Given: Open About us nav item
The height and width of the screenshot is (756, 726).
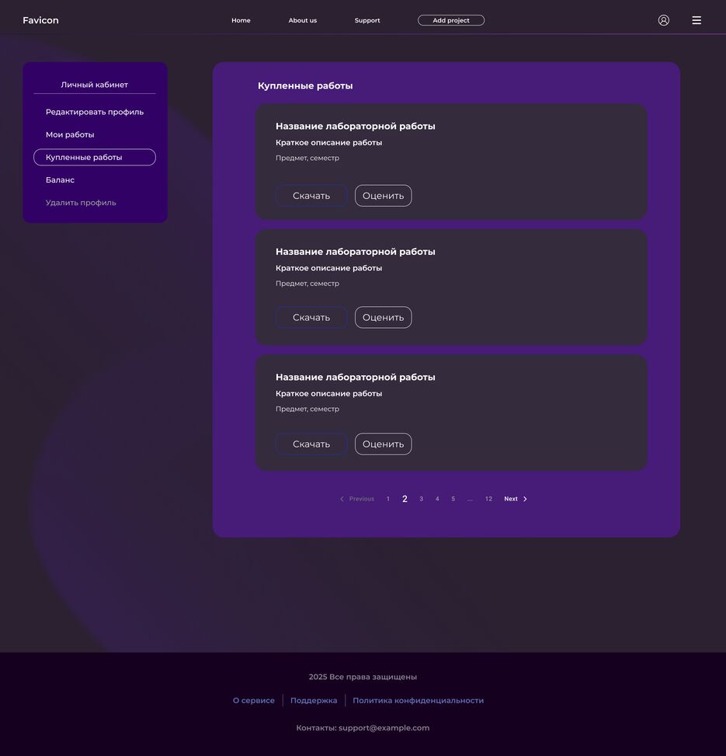Looking at the screenshot, I should (x=302, y=20).
